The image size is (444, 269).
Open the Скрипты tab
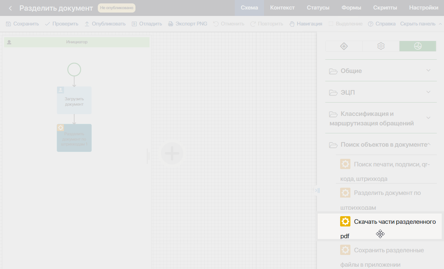click(x=385, y=8)
